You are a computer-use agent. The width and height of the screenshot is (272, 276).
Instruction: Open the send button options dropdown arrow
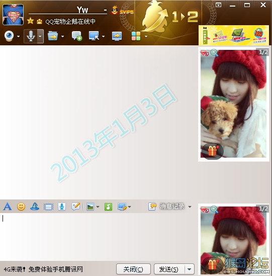(x=190, y=269)
